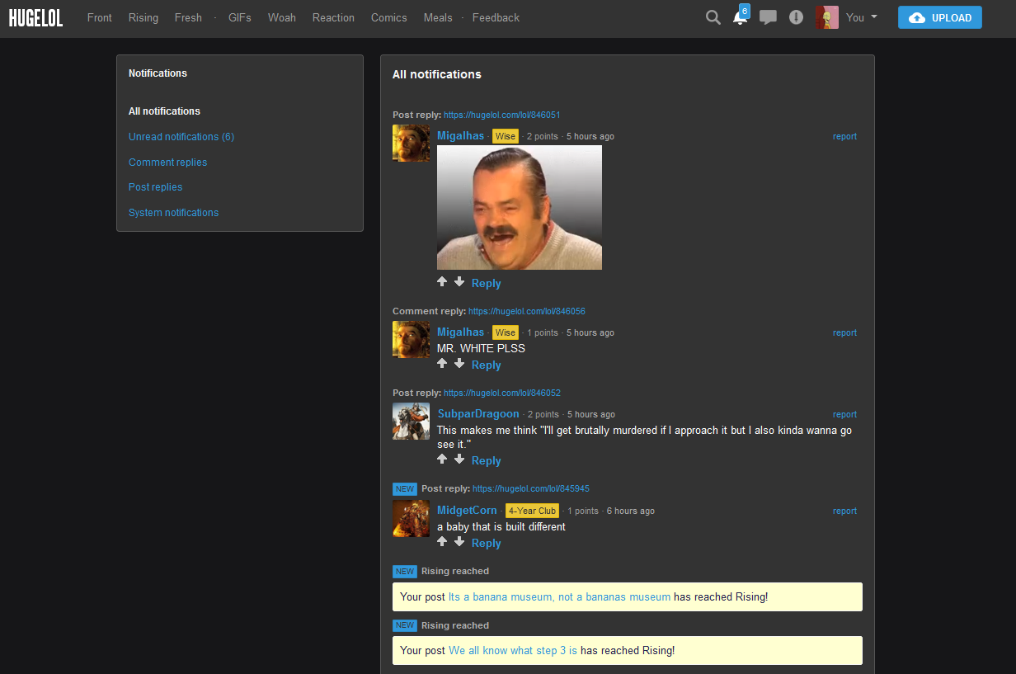Click the "All notifications" panel heading

(x=437, y=74)
